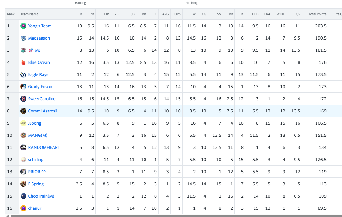Screen dimensions: 342x217
Task: Open the RANDOMHEART team page
Action: click(x=44, y=147)
